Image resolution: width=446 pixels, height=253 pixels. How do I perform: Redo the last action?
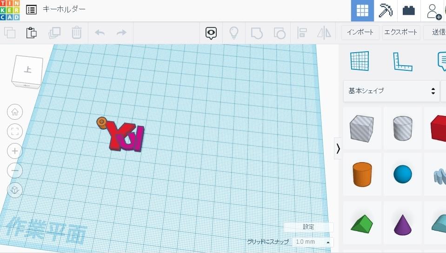point(121,33)
